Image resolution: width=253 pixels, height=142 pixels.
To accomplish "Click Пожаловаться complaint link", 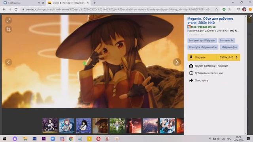I will click(195, 34).
